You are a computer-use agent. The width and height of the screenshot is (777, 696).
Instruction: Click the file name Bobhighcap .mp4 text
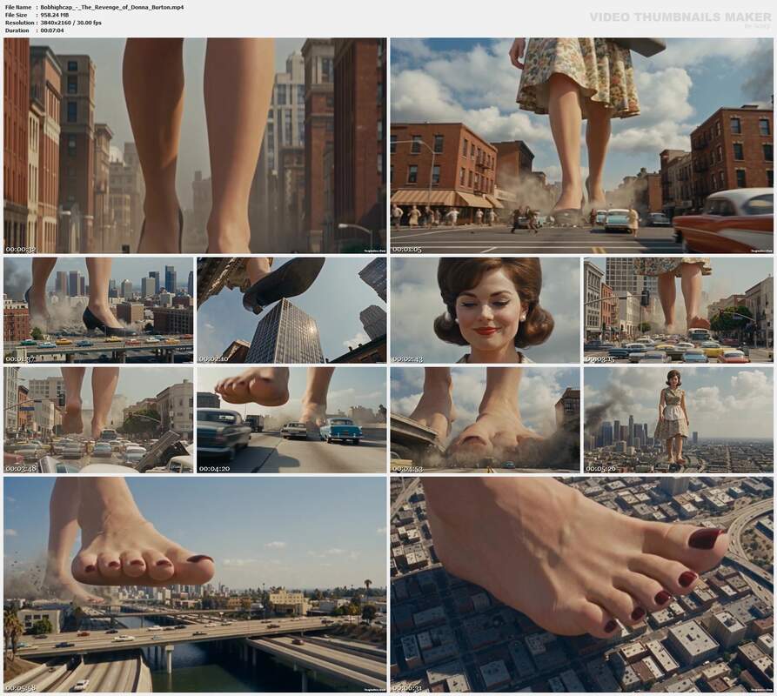(x=112, y=8)
